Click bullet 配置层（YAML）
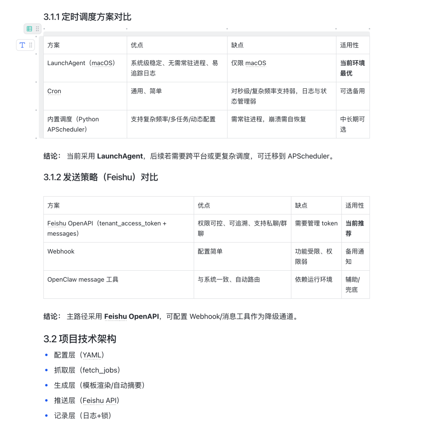Image resolution: width=440 pixels, height=429 pixels. [x=79, y=355]
